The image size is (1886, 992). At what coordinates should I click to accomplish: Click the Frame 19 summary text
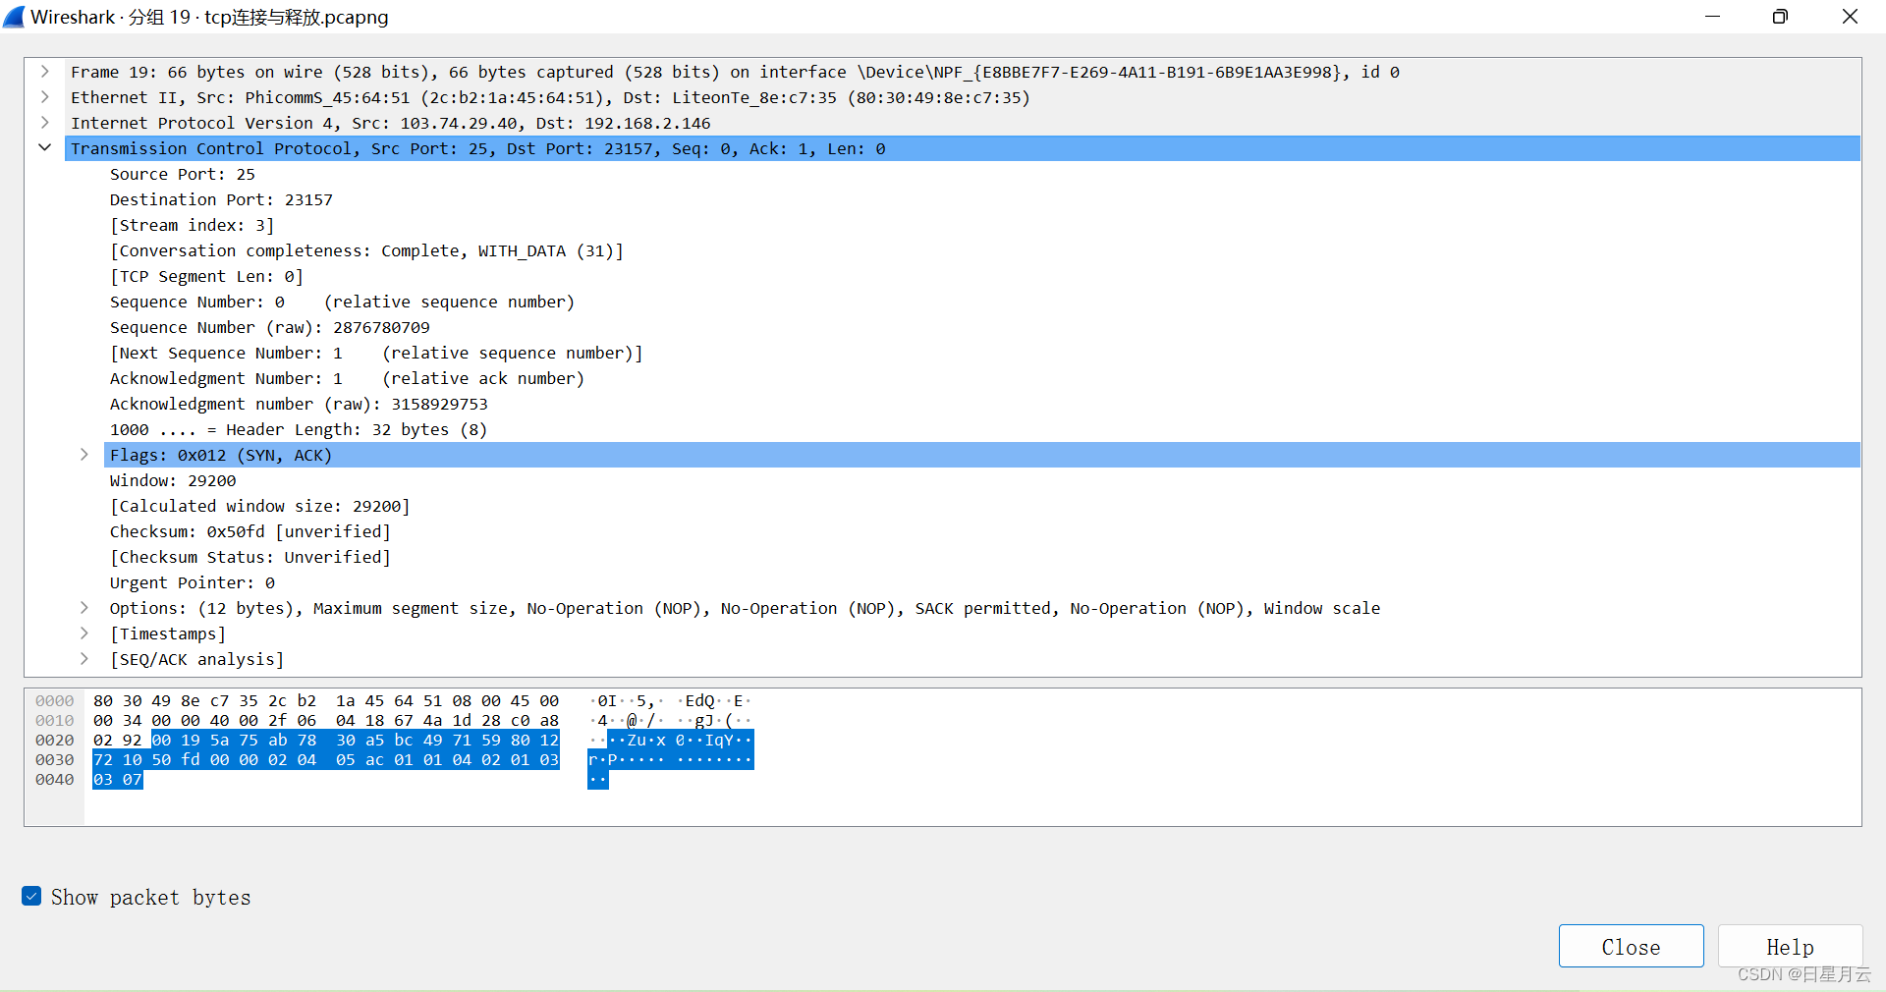[x=735, y=72]
